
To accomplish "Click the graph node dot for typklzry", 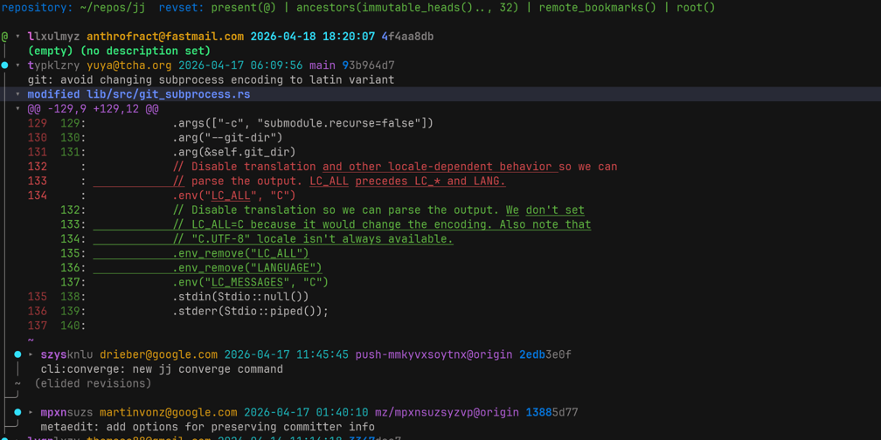I will click(x=4, y=65).
